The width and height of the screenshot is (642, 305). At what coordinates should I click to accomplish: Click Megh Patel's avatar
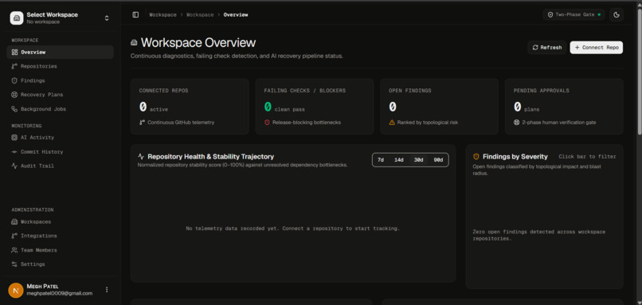(16, 290)
